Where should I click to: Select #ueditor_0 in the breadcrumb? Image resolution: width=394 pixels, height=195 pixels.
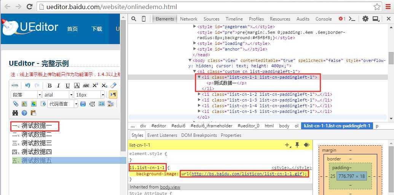248,126
